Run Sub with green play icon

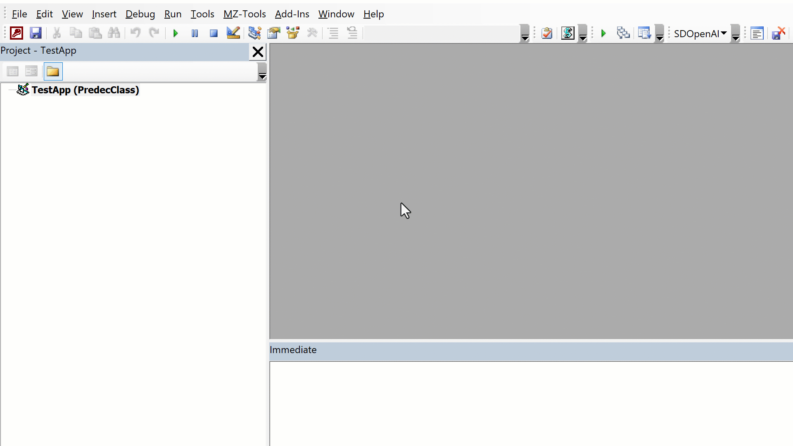pyautogui.click(x=176, y=33)
